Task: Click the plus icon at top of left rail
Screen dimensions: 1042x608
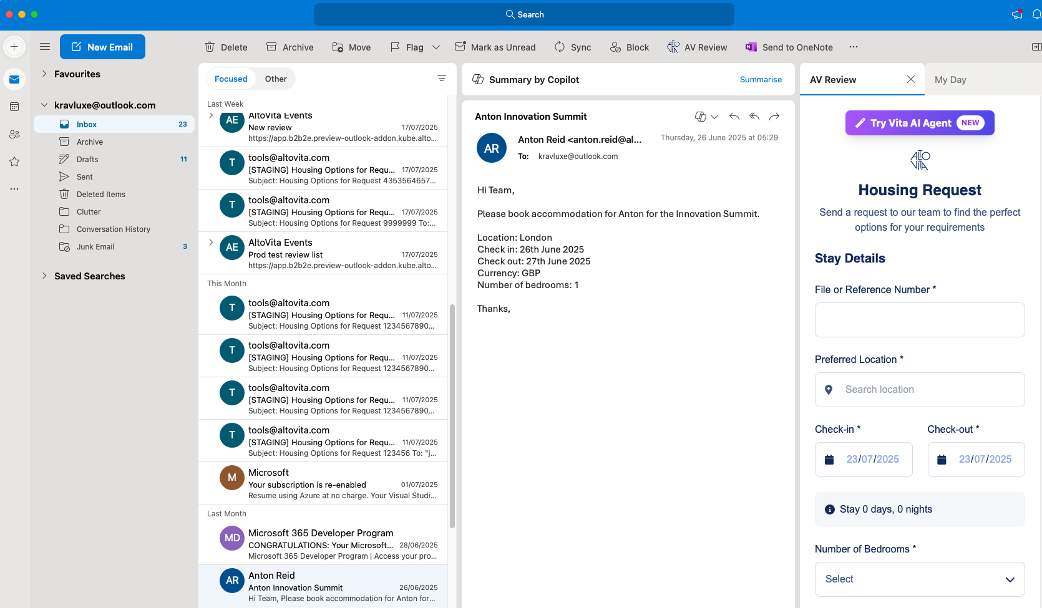Action: tap(14, 47)
